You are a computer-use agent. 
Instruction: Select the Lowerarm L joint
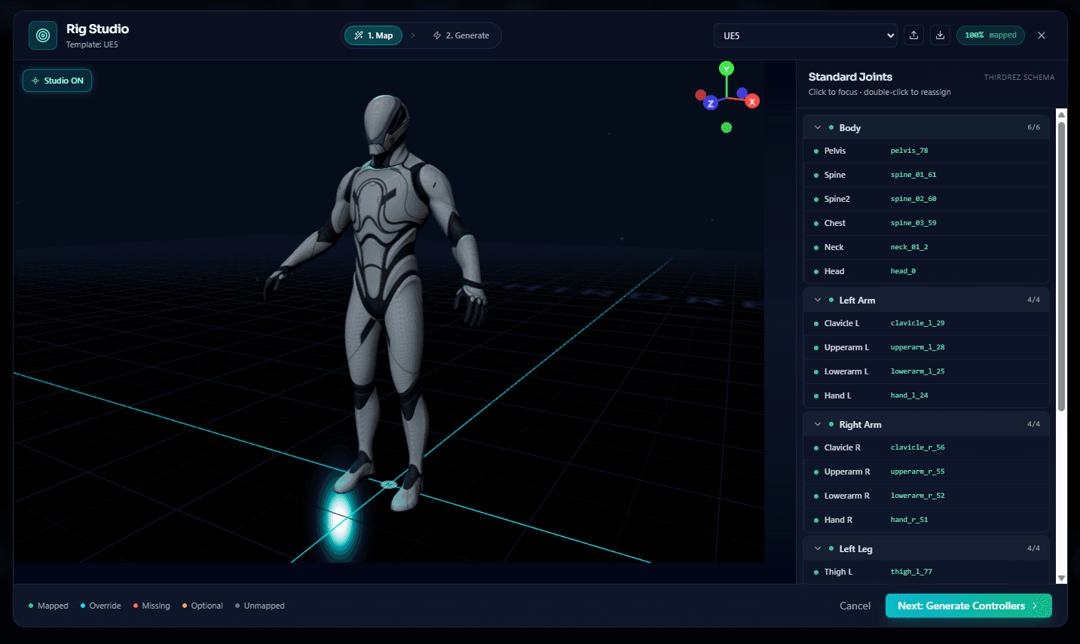pyautogui.click(x=926, y=371)
